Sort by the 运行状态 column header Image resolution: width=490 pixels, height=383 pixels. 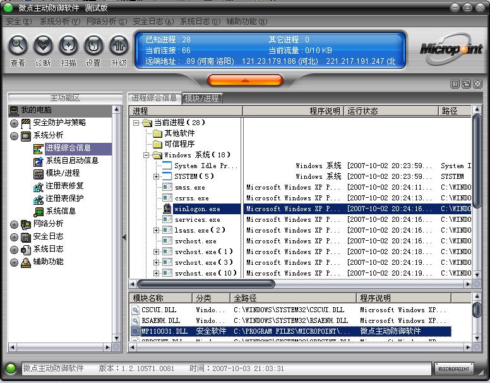(391, 111)
